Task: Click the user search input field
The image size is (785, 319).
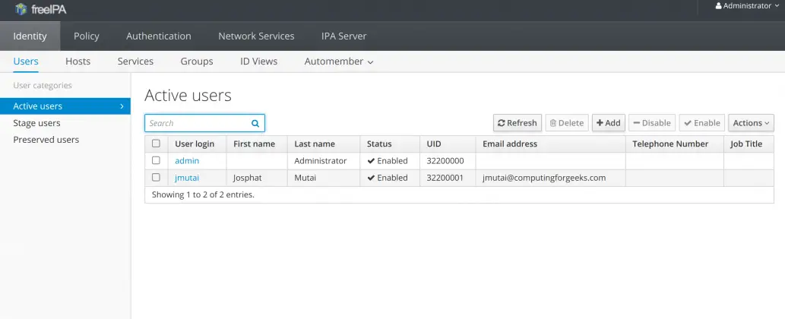Action: click(x=197, y=123)
